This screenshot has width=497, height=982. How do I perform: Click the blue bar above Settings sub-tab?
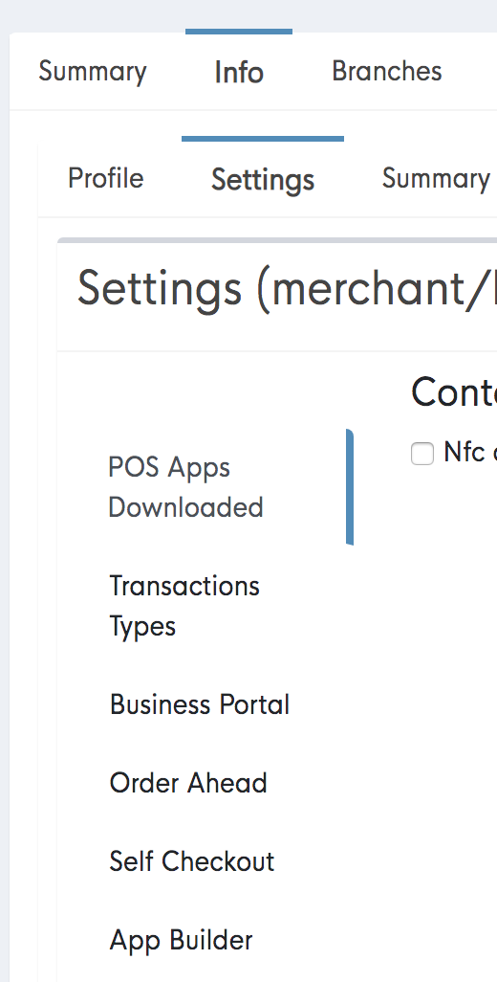(263, 139)
